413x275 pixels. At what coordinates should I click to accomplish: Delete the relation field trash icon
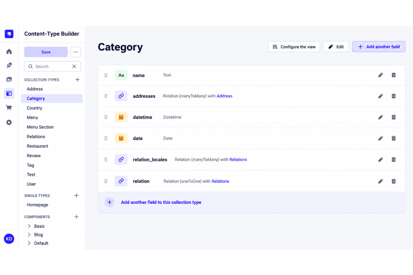[393, 181]
